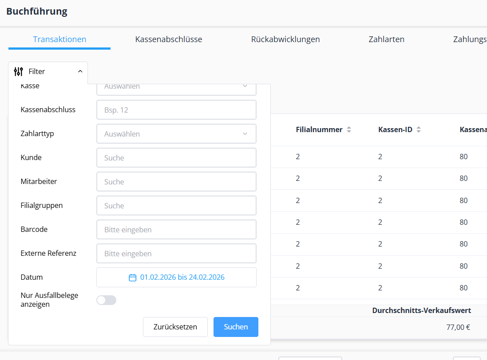Focus the Kassenabschluss input field
This screenshot has width=487, height=360.
(176, 110)
